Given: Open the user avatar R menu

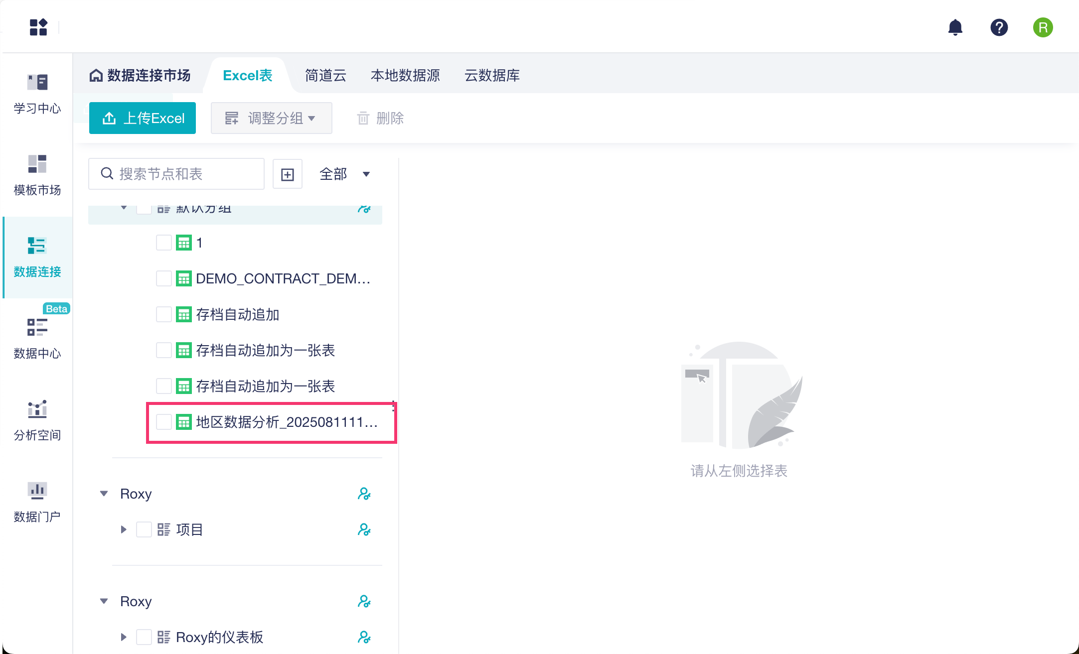Looking at the screenshot, I should (1043, 27).
